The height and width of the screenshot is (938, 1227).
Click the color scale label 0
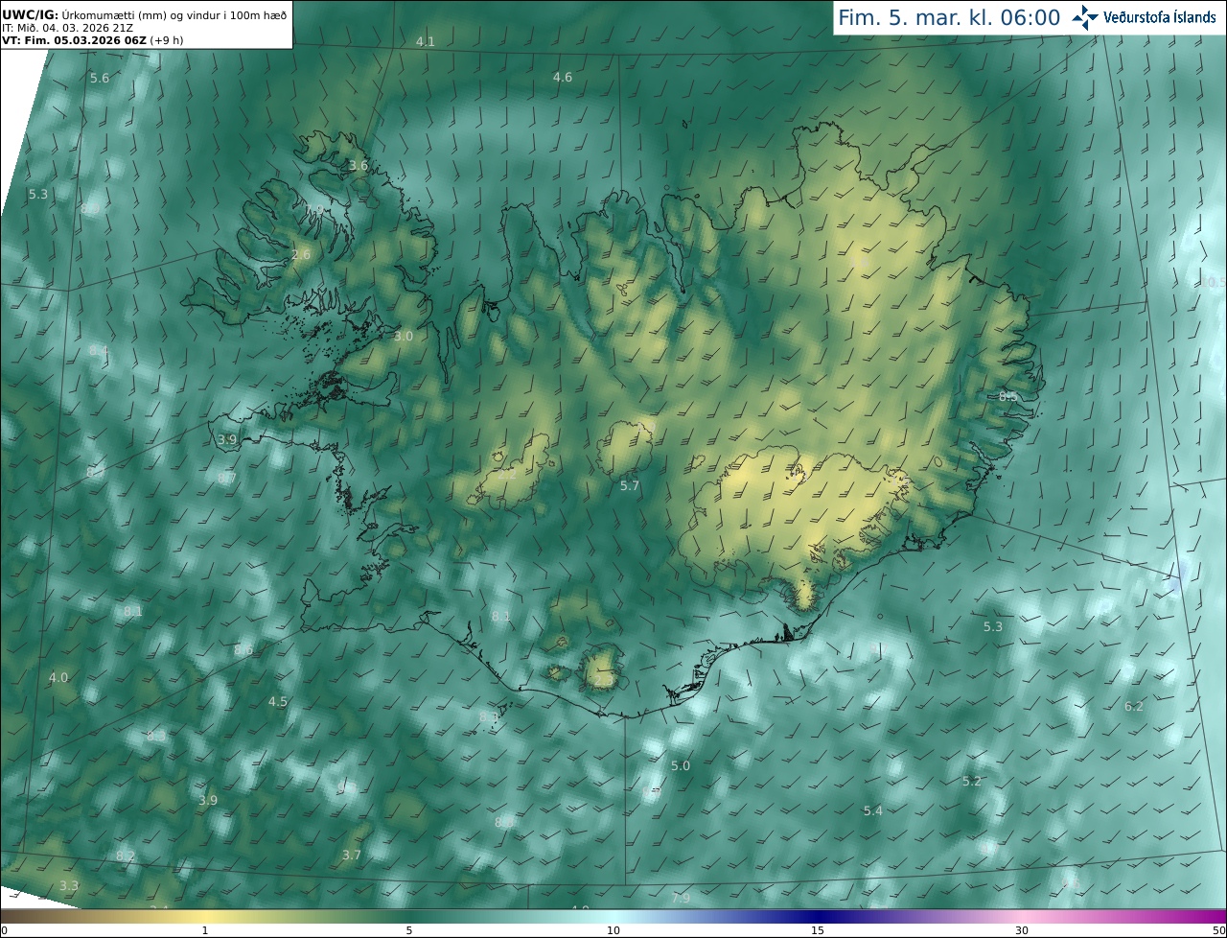click(x=4, y=930)
